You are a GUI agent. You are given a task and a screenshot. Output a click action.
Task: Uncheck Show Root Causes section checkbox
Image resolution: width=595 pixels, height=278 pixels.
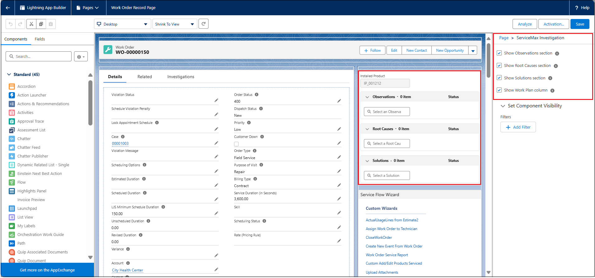click(x=499, y=65)
